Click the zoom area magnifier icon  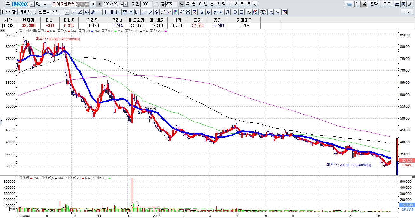[x=249, y=12]
